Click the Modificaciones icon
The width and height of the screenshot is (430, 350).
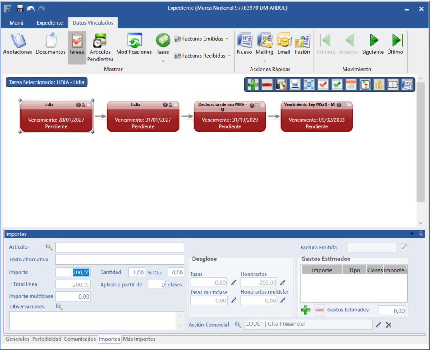pyautogui.click(x=134, y=41)
